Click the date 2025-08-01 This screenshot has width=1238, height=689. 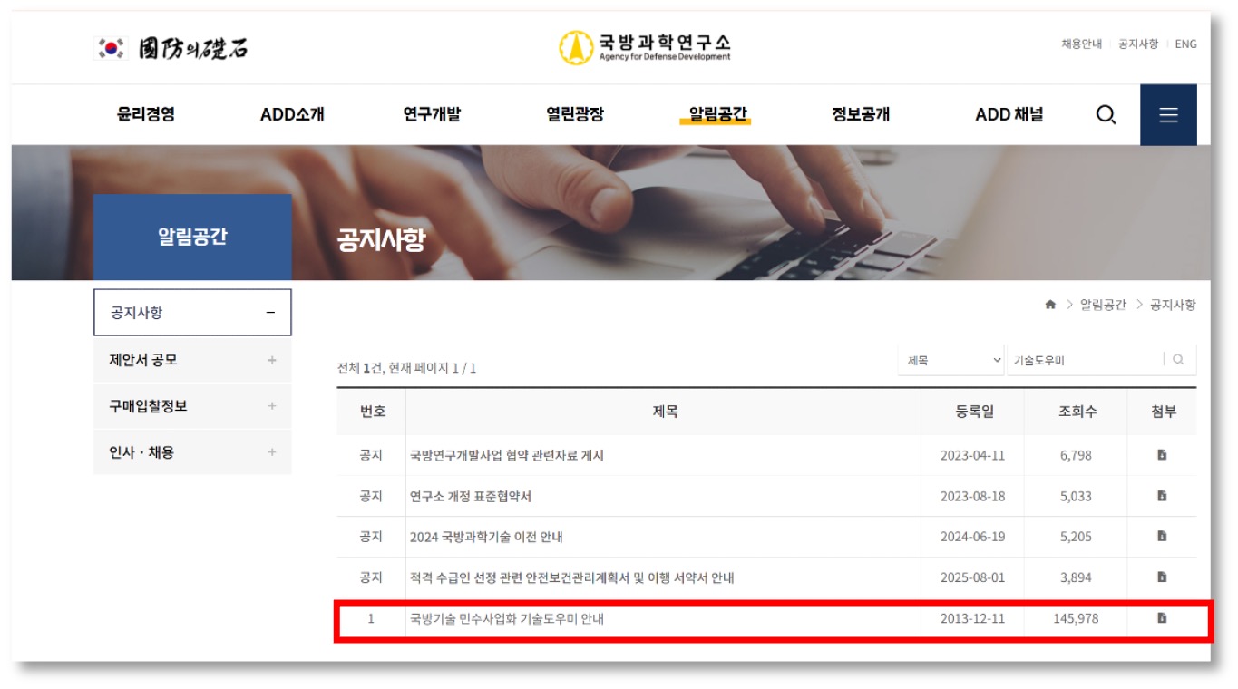tap(972, 577)
